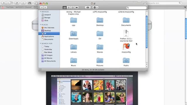Stop loading the browser page
The height and width of the screenshot is (105, 187).
point(23,3)
